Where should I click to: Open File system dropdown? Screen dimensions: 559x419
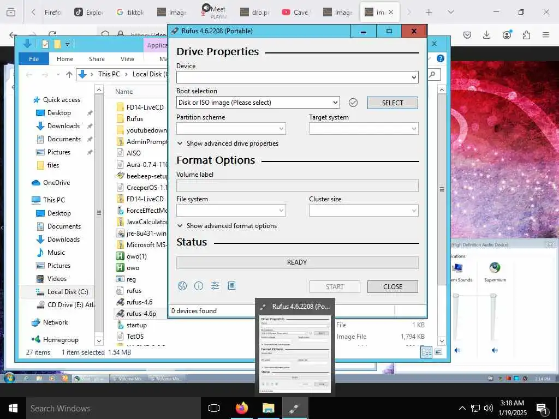point(231,211)
